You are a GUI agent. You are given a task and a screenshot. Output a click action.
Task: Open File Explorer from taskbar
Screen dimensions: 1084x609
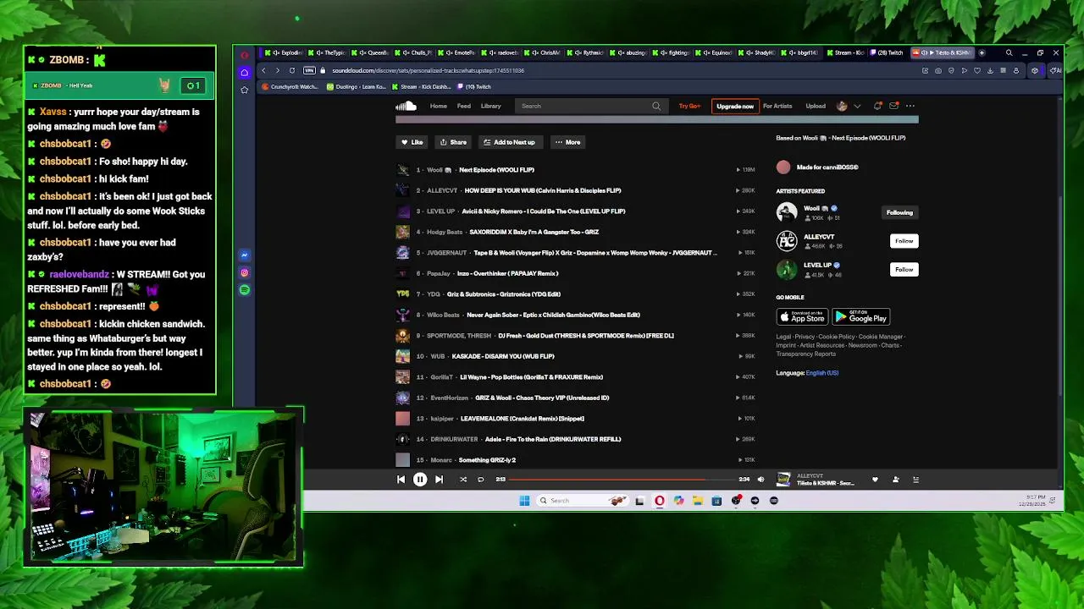tap(697, 501)
